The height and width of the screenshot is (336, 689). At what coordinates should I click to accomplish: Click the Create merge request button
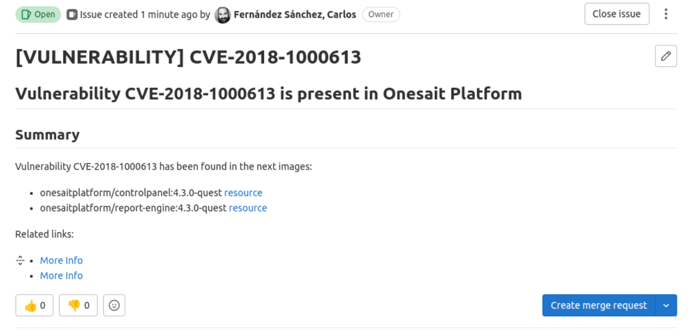(599, 306)
